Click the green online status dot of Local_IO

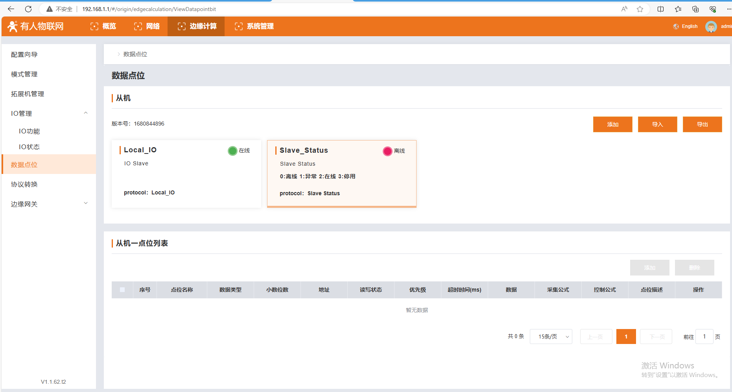click(x=232, y=151)
